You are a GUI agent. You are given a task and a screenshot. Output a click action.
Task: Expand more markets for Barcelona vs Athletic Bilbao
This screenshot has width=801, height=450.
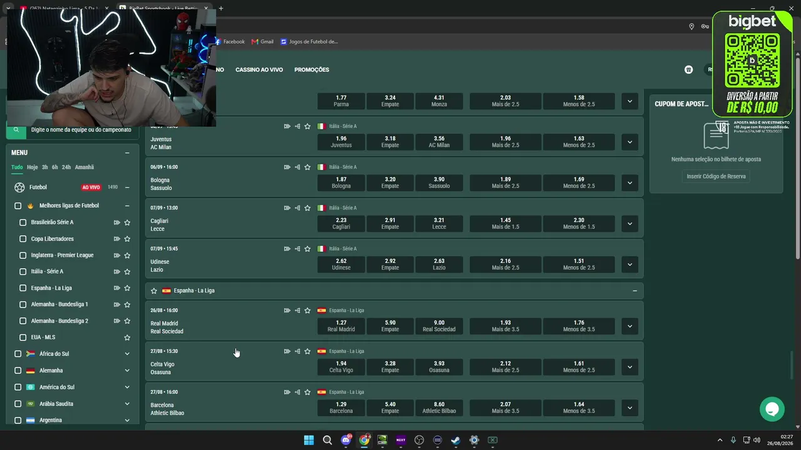click(630, 407)
